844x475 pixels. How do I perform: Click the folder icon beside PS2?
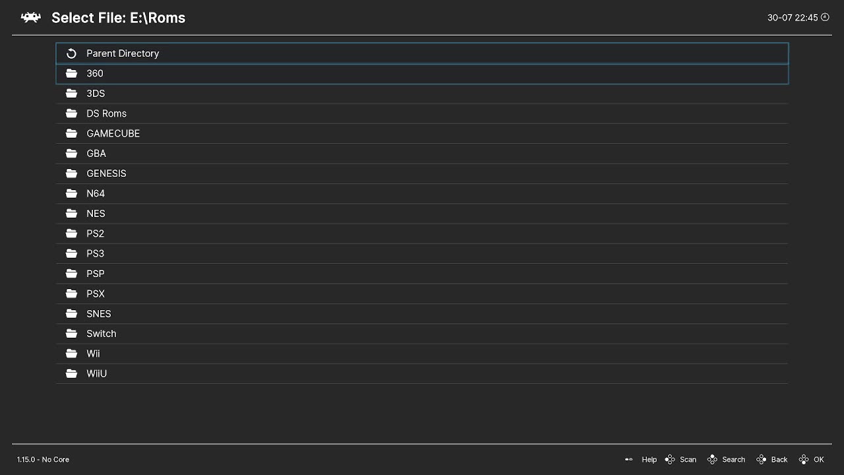71,234
